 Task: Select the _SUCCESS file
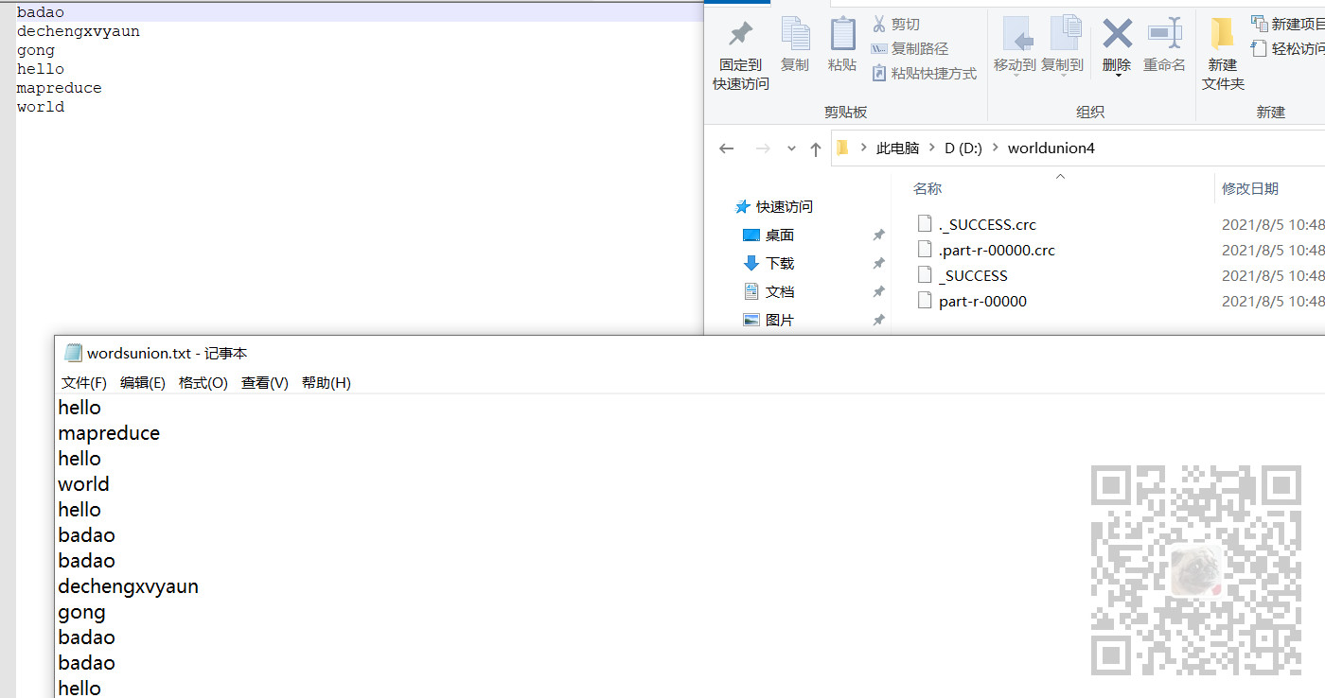[x=973, y=275]
